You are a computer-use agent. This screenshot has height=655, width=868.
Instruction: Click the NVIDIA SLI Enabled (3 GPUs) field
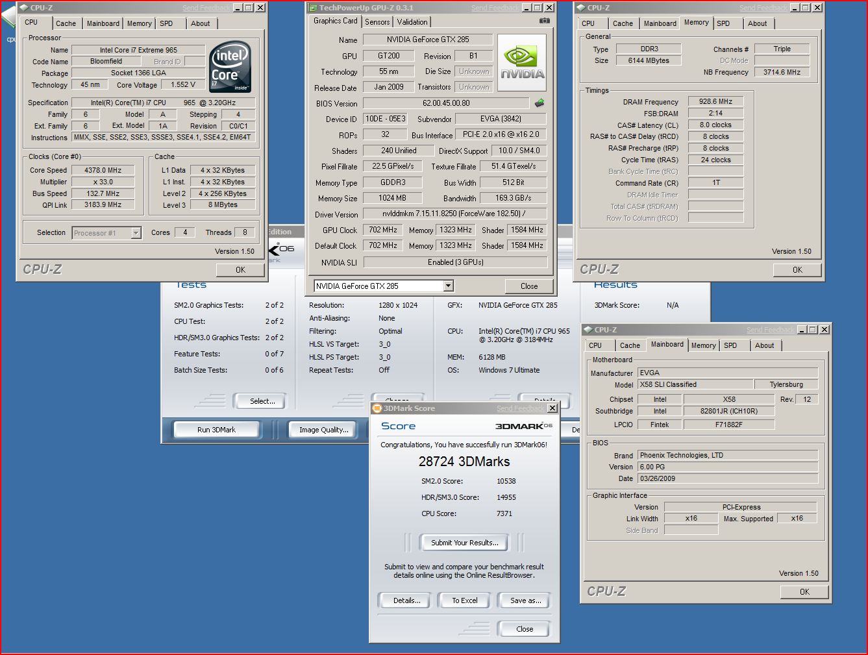(x=455, y=262)
